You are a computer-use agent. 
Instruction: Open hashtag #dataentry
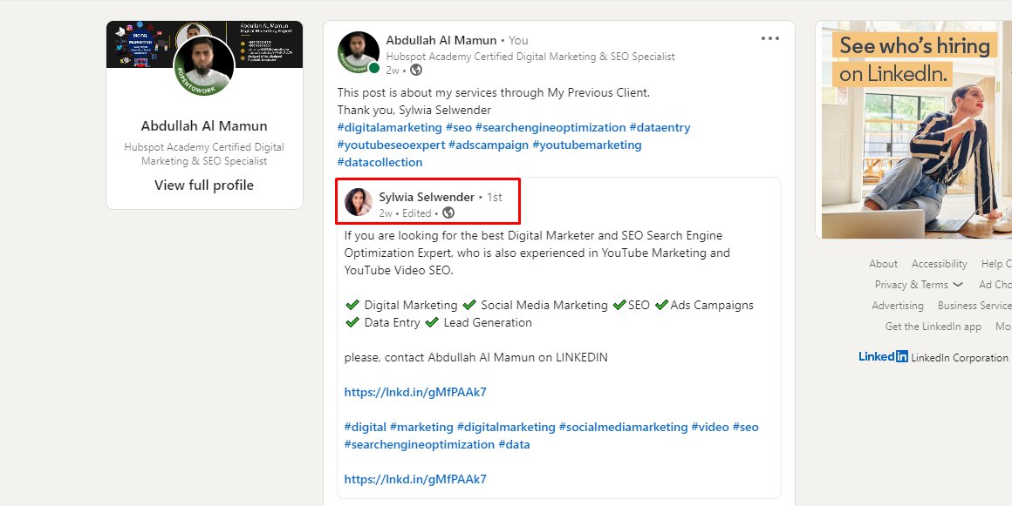pos(660,128)
